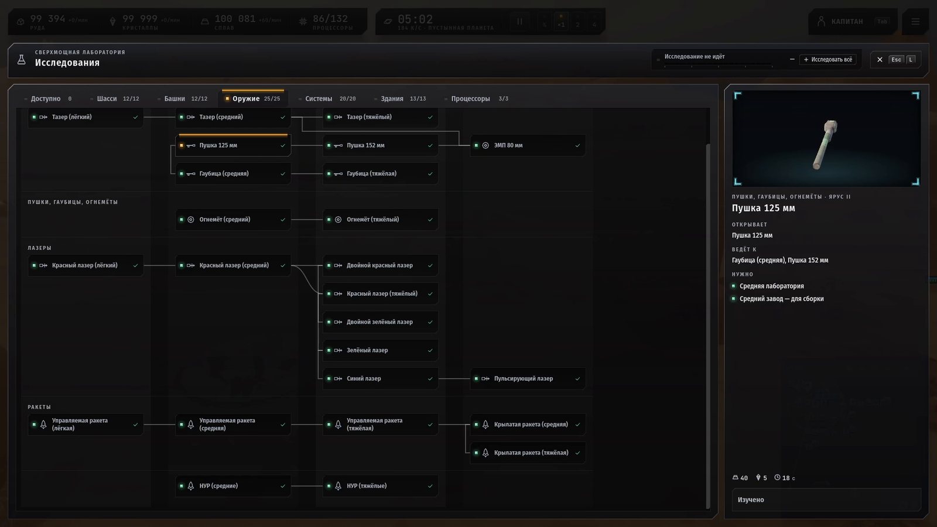Click the Пушка 125 мм preview image

click(x=826, y=138)
